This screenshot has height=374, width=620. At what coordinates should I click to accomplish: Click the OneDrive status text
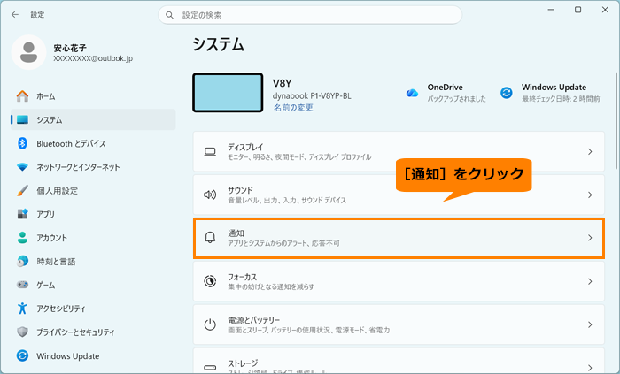[457, 99]
